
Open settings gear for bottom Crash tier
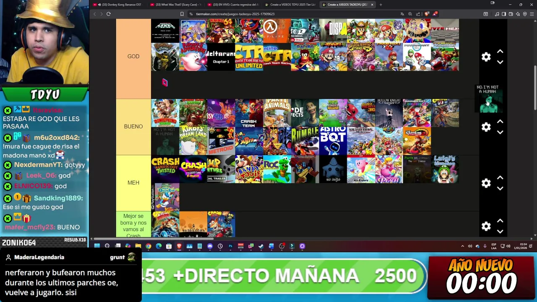point(486,226)
